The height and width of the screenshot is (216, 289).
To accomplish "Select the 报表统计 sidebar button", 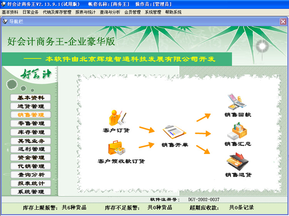I will tap(30, 183).
